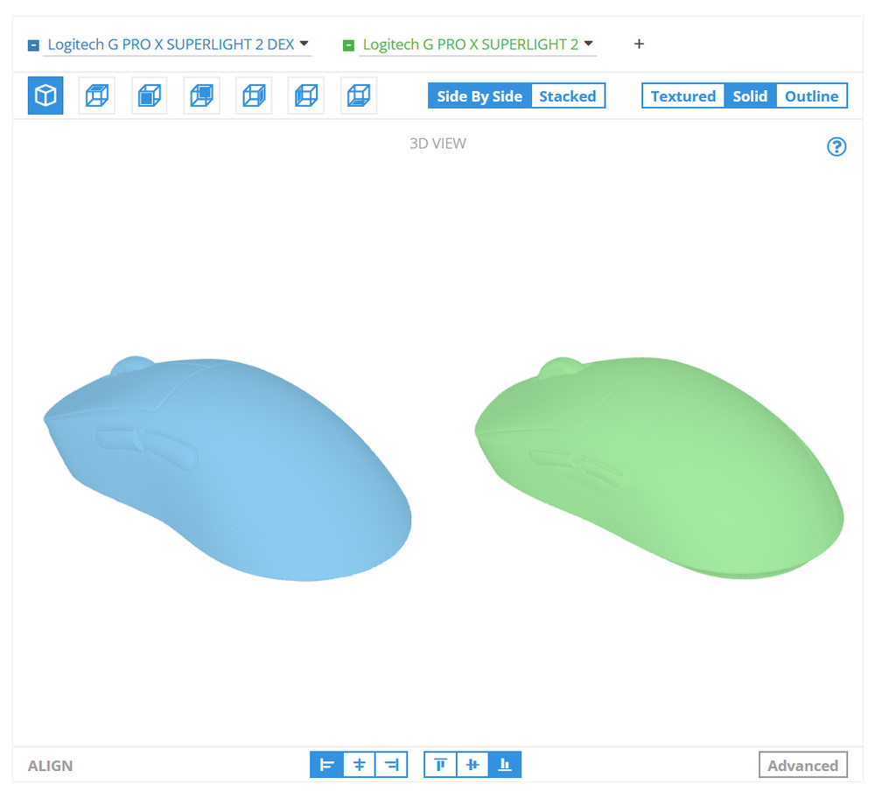
Task: Click the blue minus square swatch
Action: pos(33,45)
